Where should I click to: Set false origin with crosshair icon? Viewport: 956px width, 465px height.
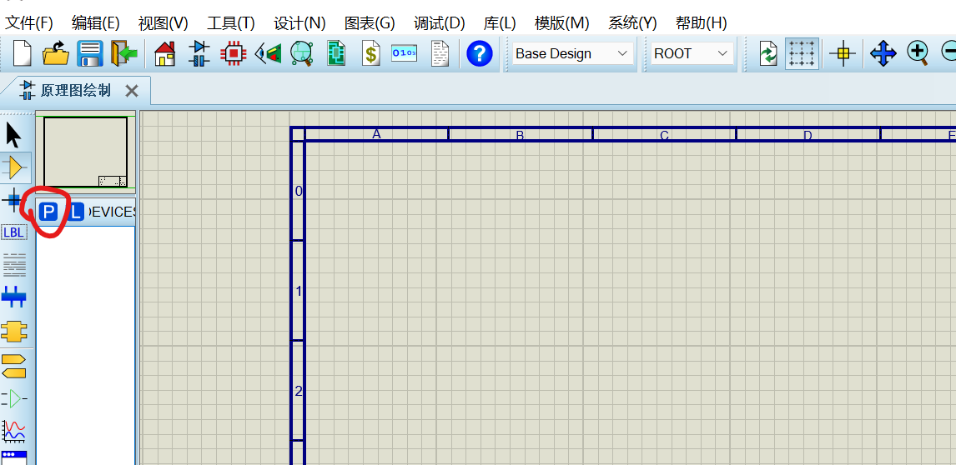tap(843, 53)
